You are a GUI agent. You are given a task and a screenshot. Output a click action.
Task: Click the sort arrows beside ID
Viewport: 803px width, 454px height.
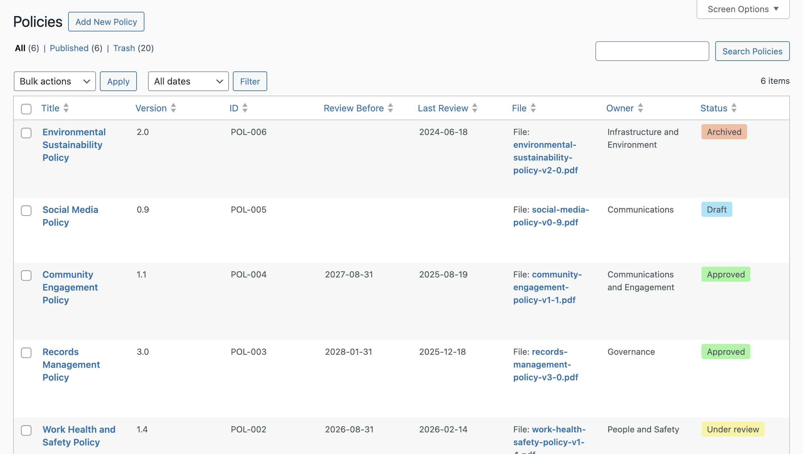(245, 108)
